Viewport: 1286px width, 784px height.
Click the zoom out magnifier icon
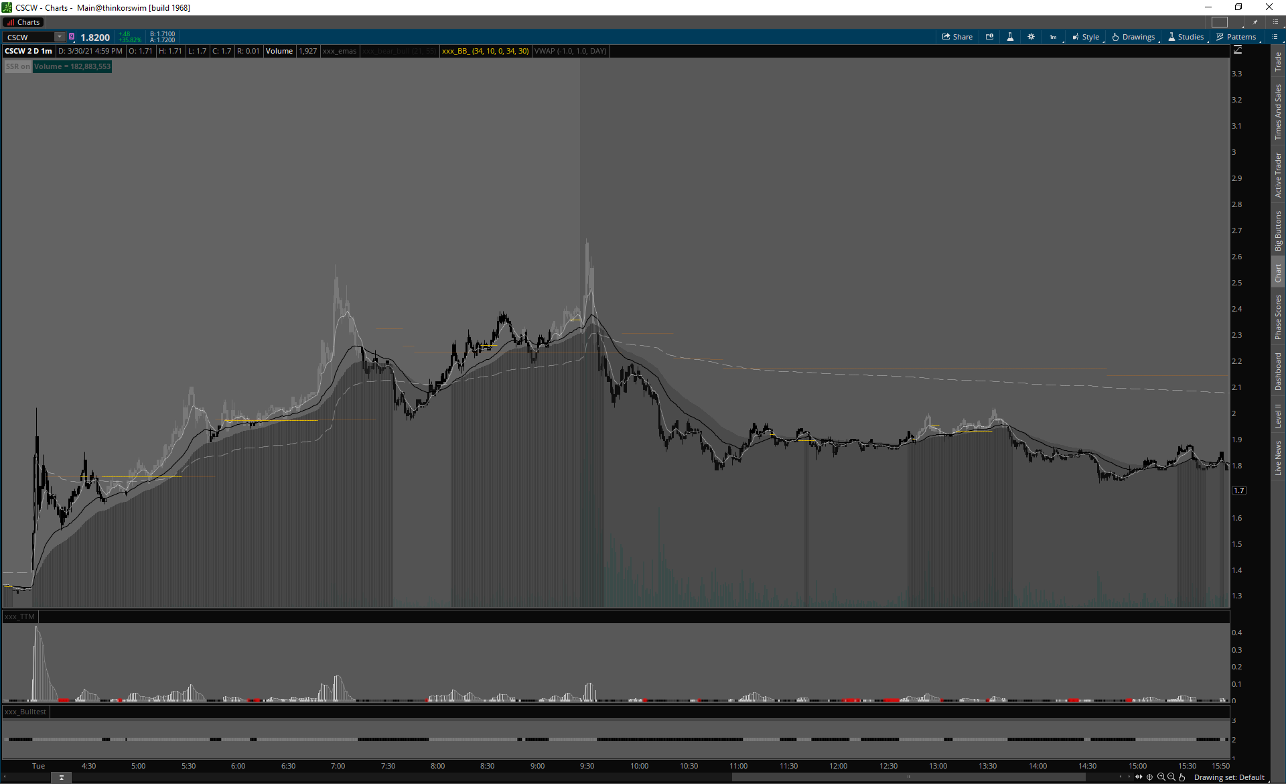coord(1171,777)
